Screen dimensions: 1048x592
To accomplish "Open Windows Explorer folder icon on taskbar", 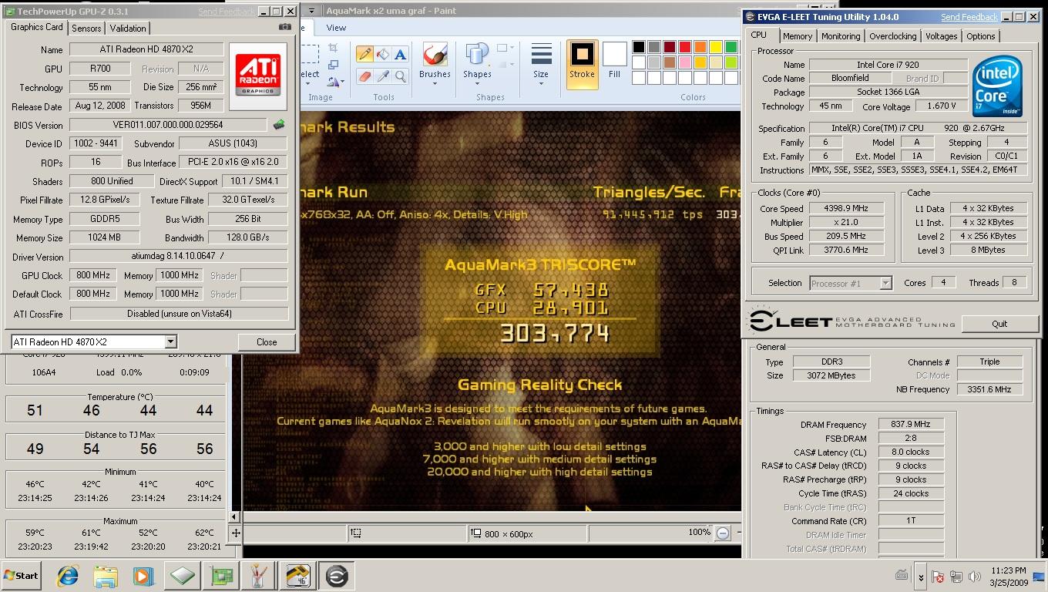I will (x=106, y=576).
